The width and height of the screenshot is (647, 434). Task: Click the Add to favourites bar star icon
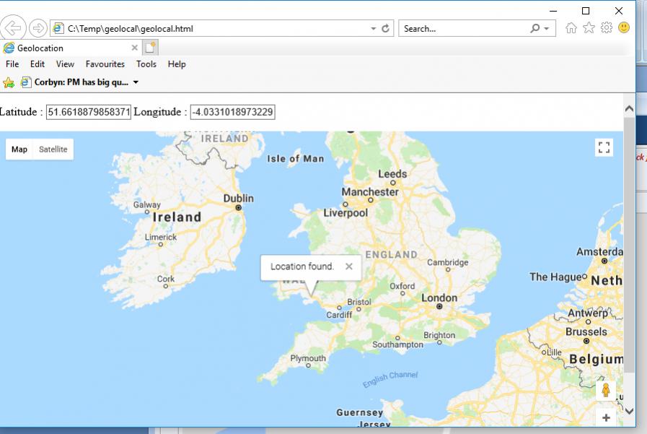8,82
